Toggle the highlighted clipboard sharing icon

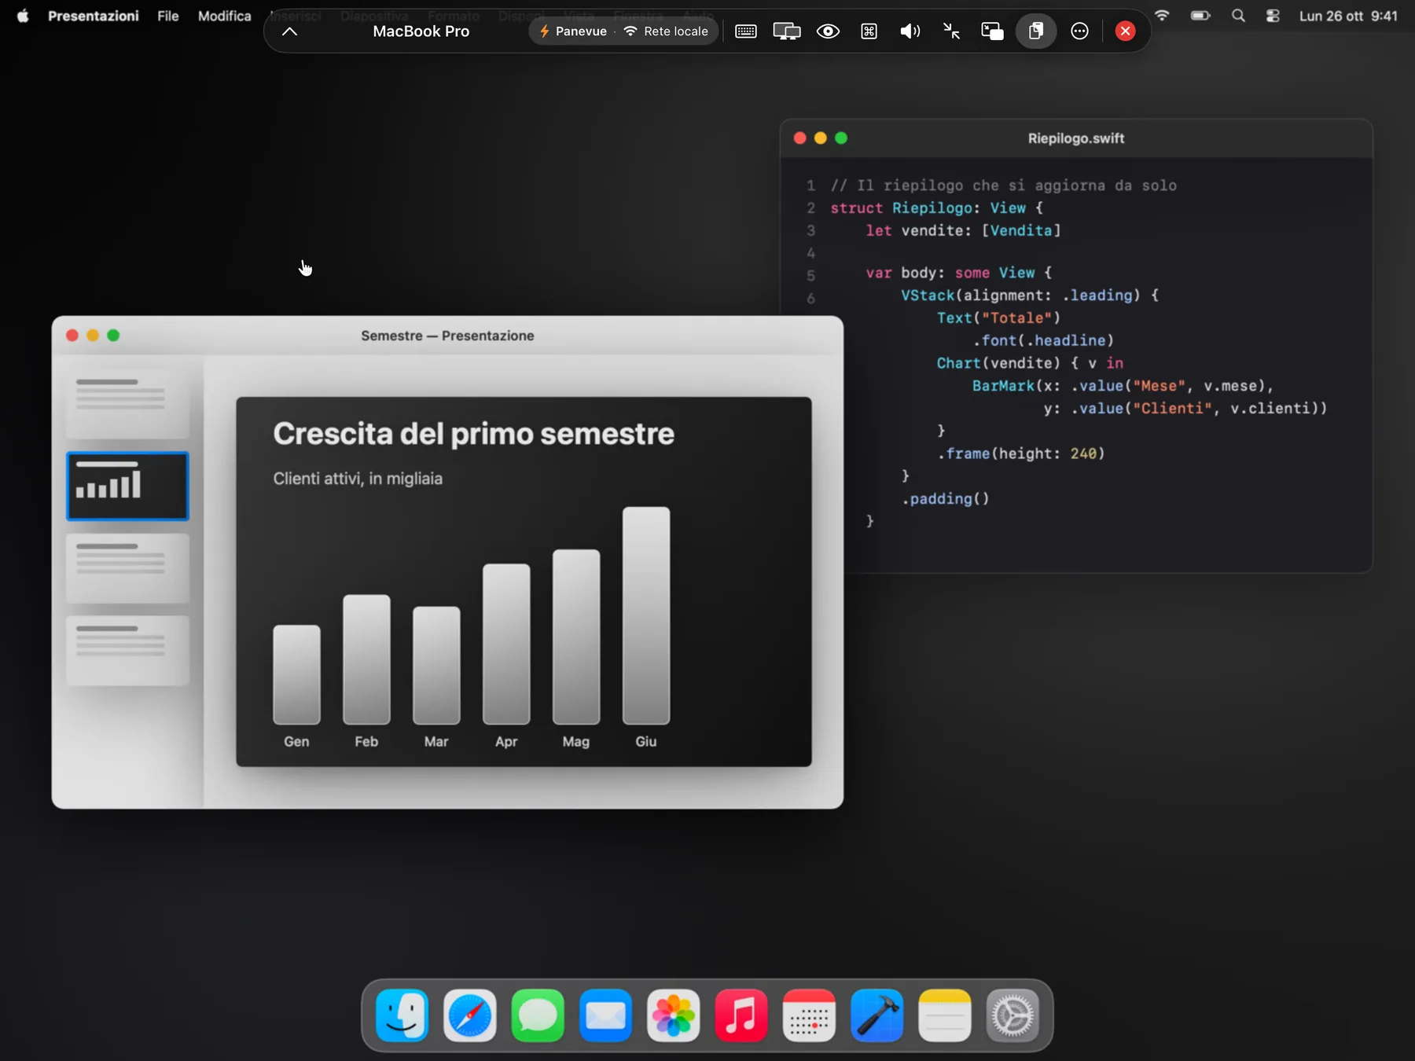tap(1036, 31)
